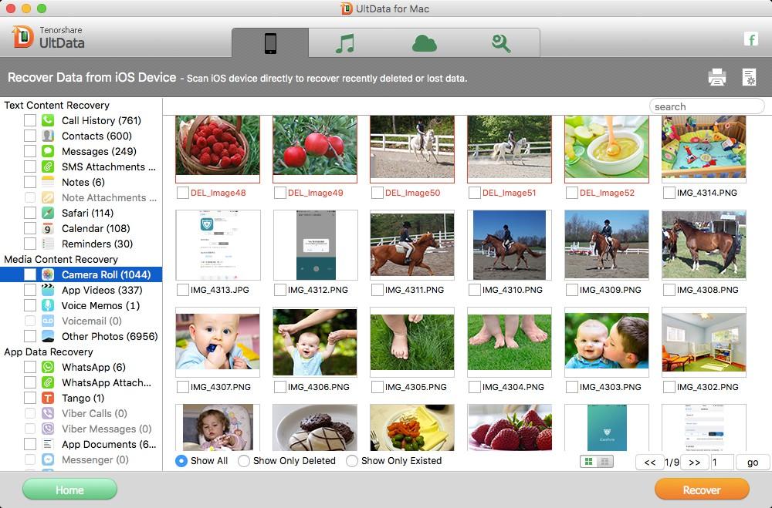Select Calendar (108) category
This screenshot has height=508, width=772.
(x=96, y=228)
